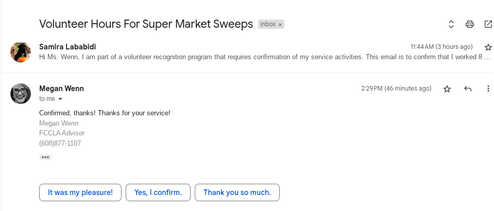Reply to Megan Wenn's email
The height and width of the screenshot is (211, 494).
point(468,89)
